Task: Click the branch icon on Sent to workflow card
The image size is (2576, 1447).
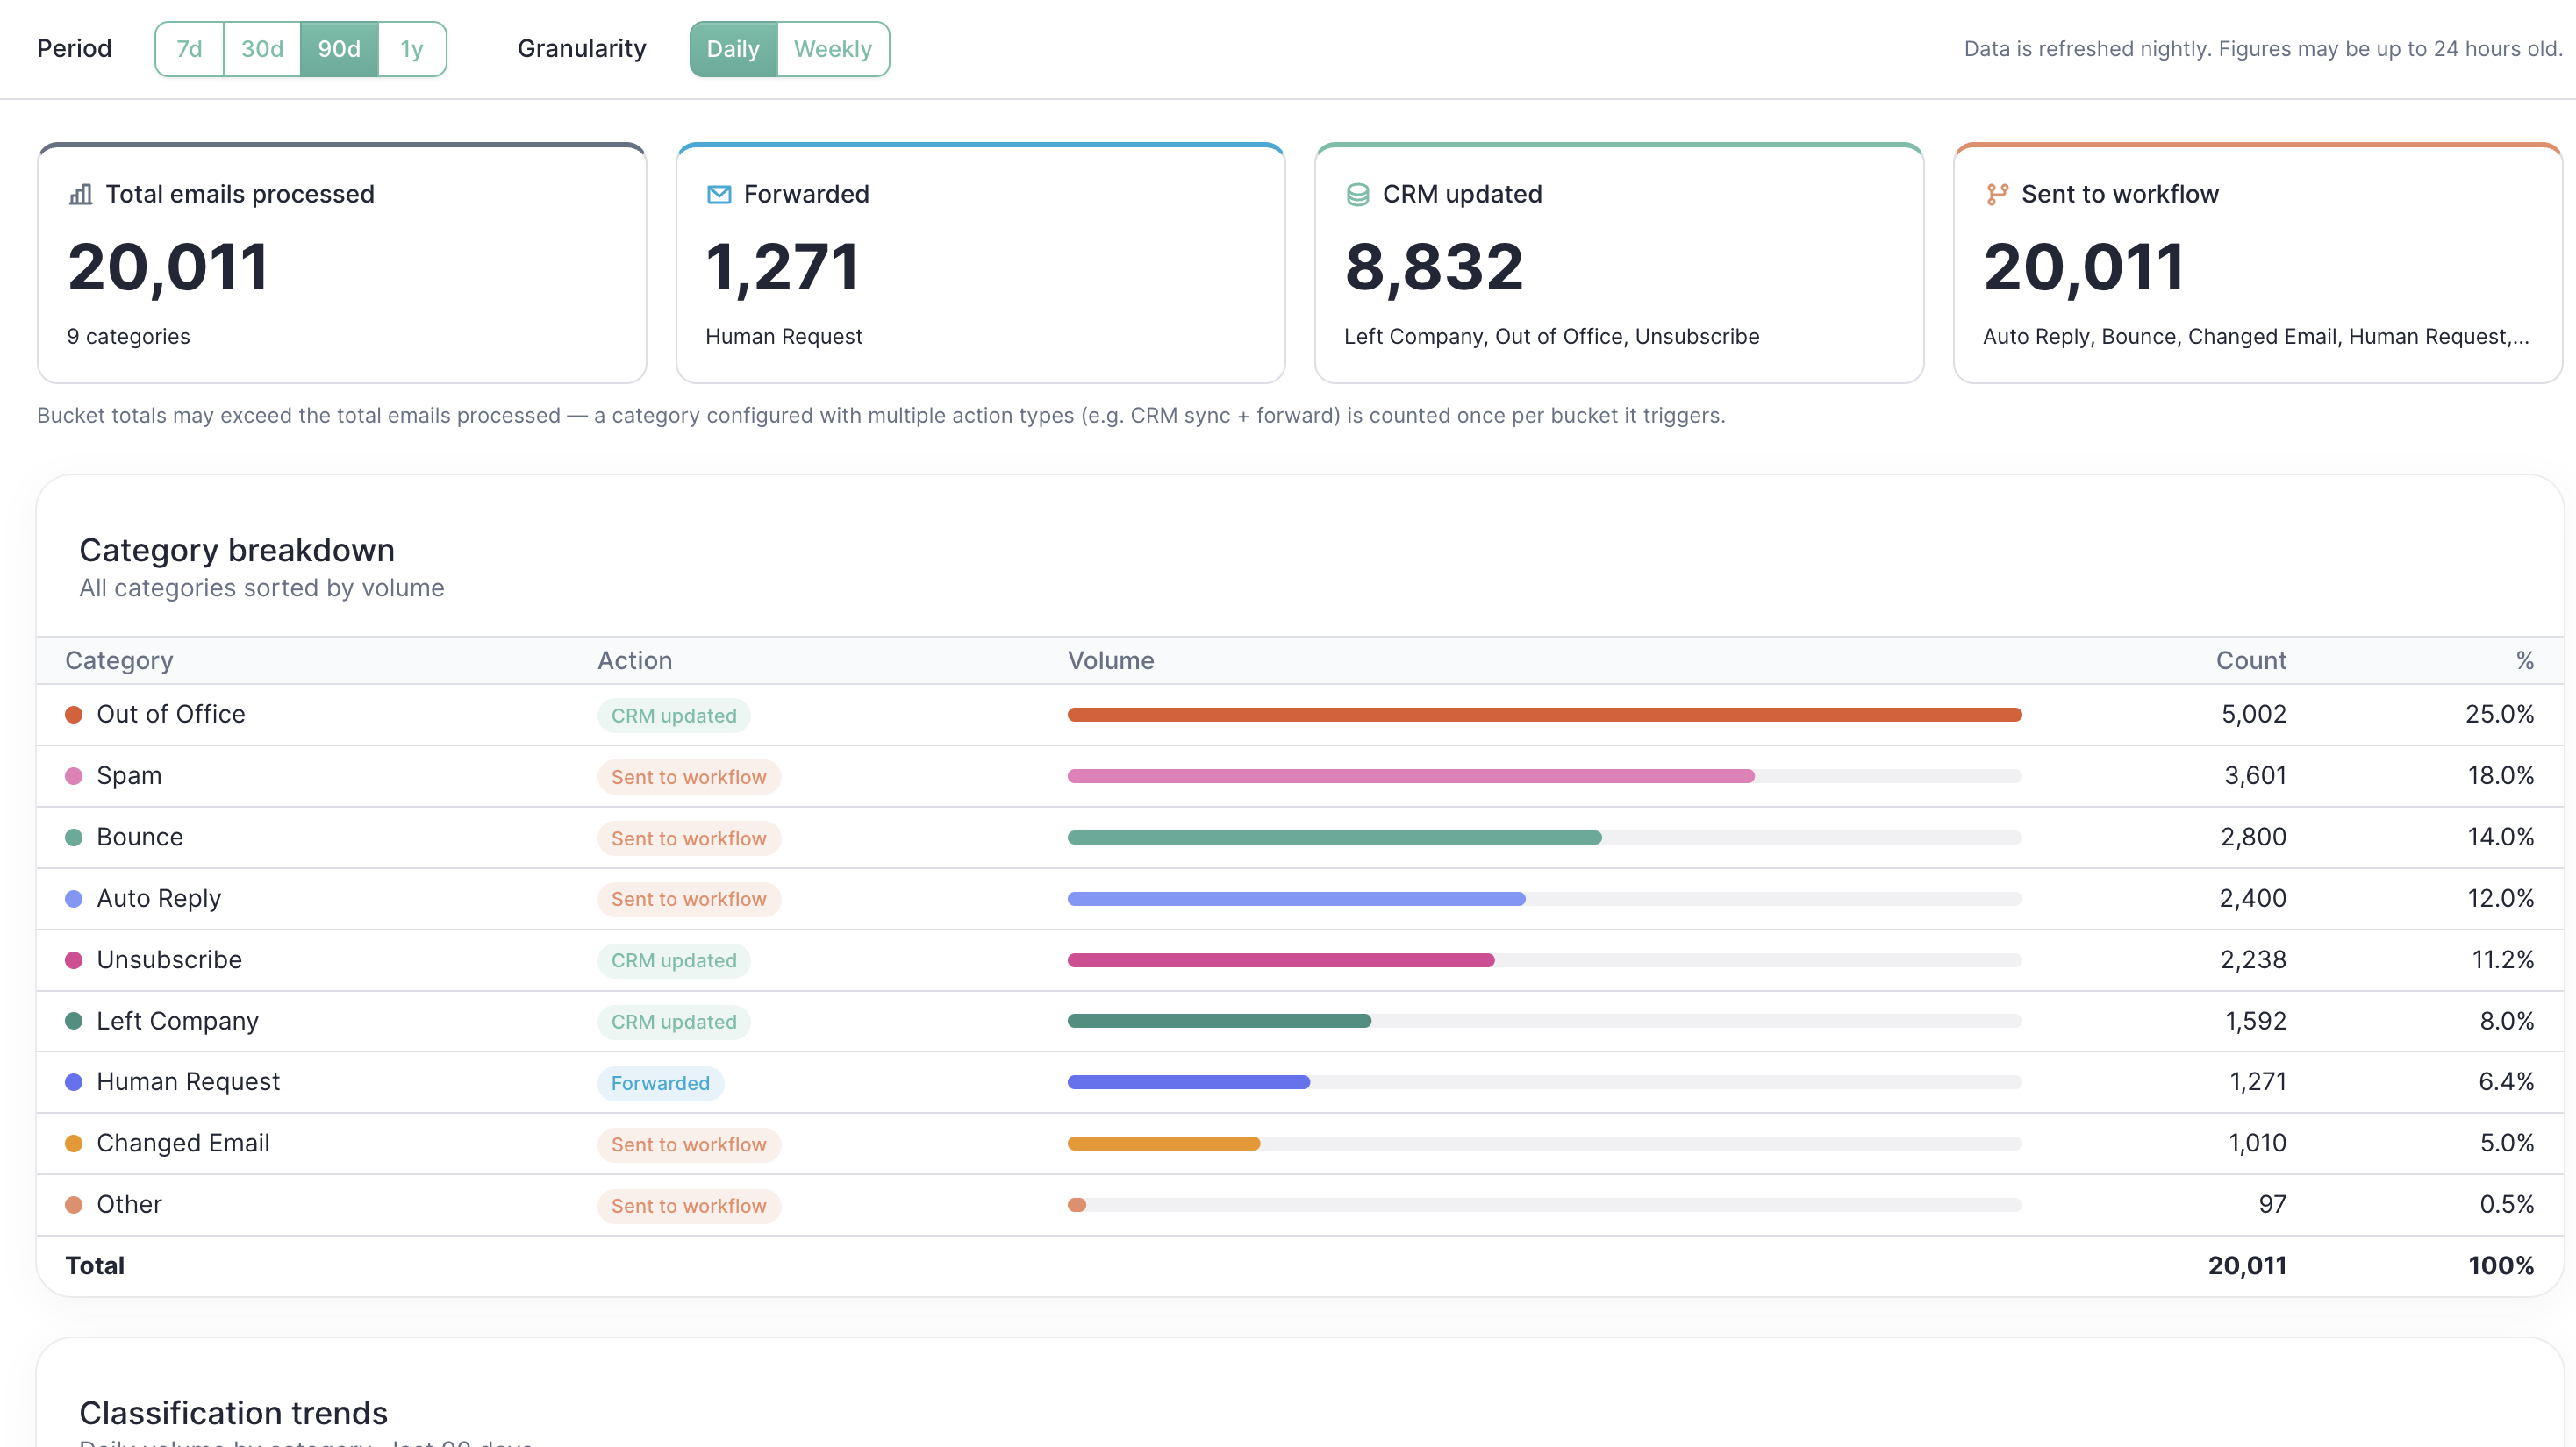Action: (1996, 194)
